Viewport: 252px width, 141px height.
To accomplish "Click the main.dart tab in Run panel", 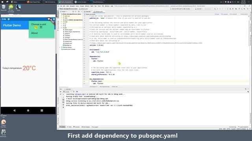I will [x=67, y=89].
